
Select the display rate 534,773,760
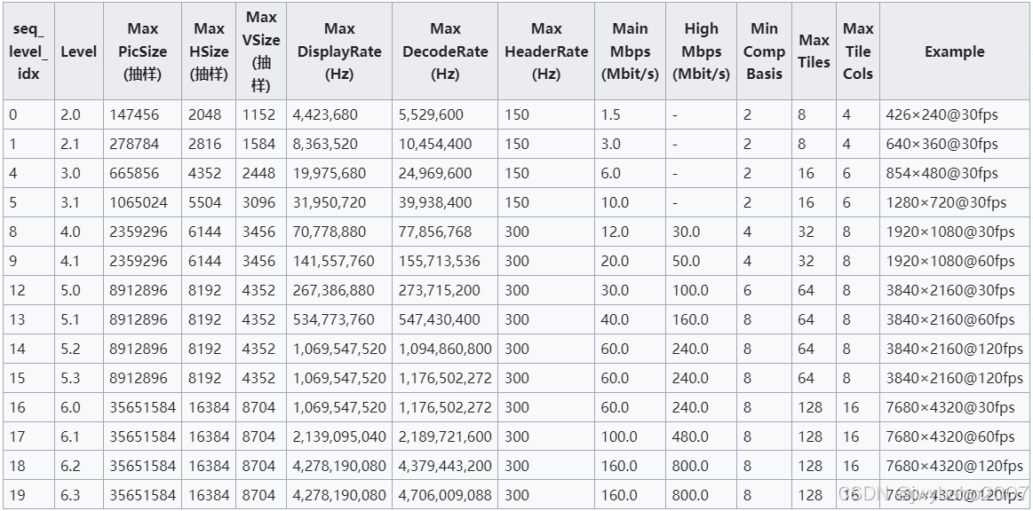pyautogui.click(x=333, y=319)
